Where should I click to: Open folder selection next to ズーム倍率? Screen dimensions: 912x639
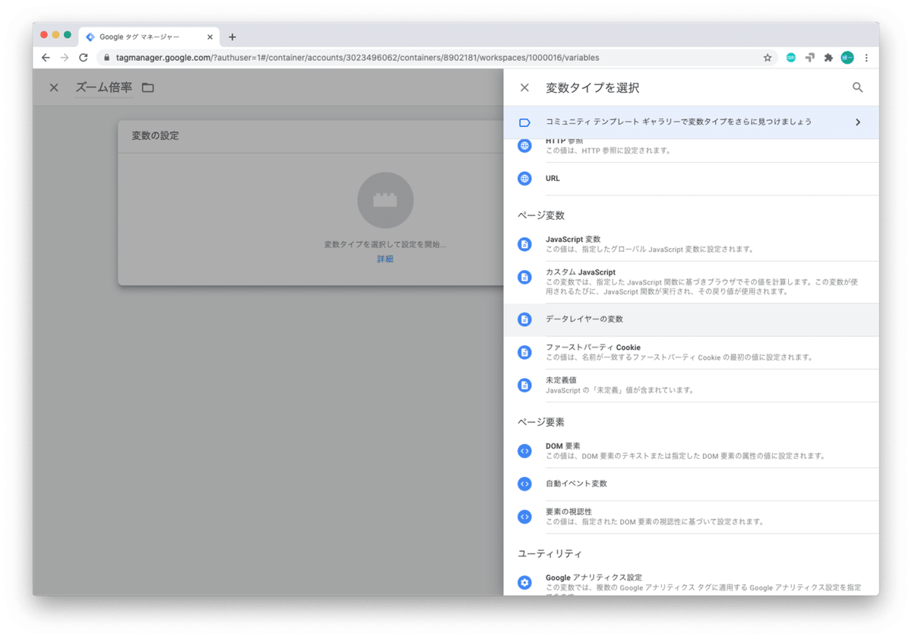pos(148,87)
